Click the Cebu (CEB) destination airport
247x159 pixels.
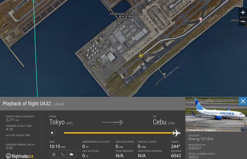pyautogui.click(x=164, y=122)
